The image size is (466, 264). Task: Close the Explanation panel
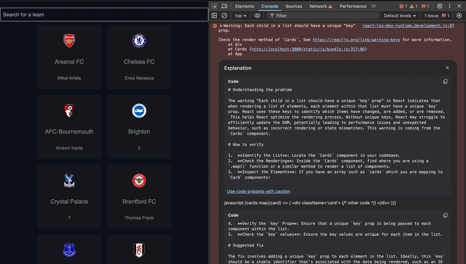(x=447, y=68)
